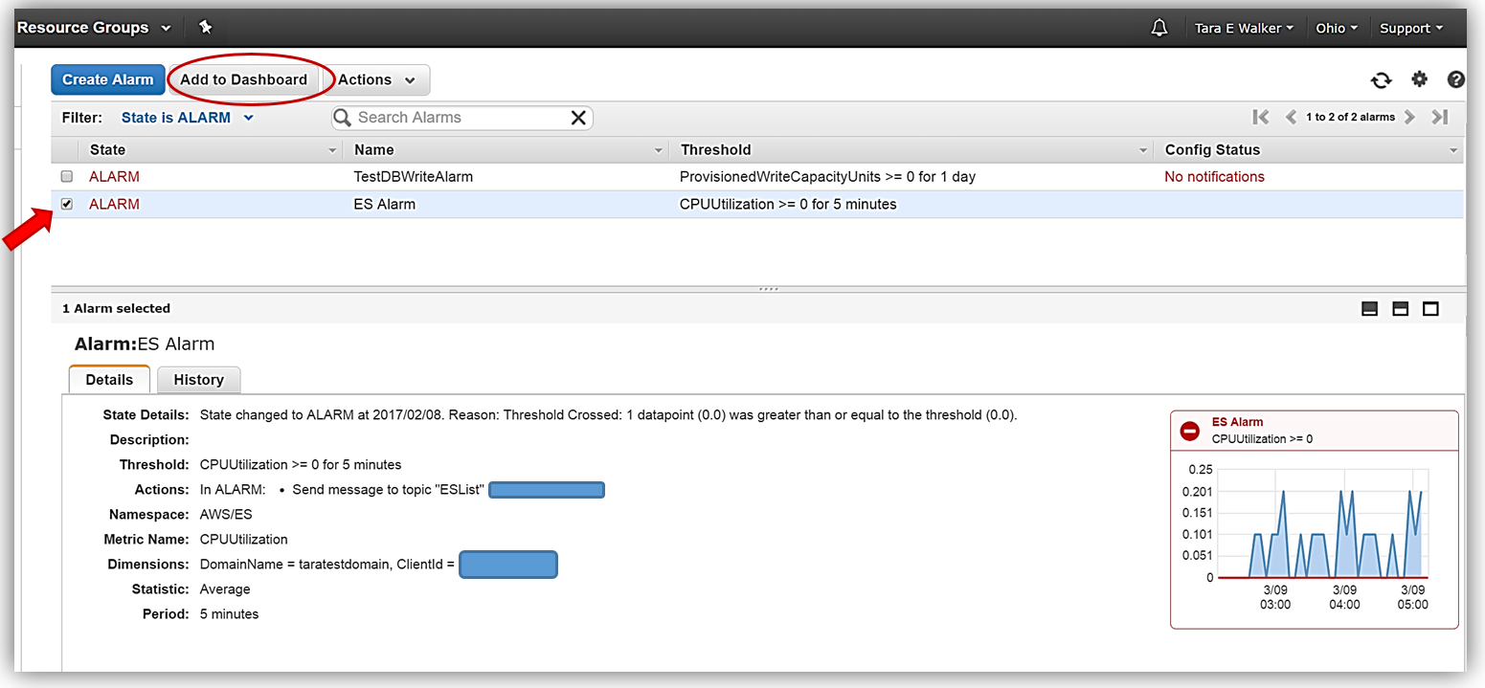
Task: Click the notifications bell icon
Action: tap(1159, 28)
